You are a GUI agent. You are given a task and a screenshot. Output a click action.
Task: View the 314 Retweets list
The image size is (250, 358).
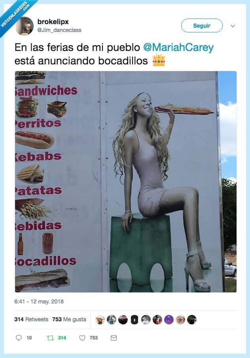[x=31, y=319]
